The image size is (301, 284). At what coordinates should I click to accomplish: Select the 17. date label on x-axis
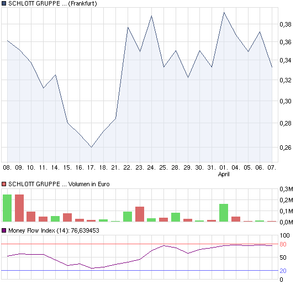[x=91, y=167]
